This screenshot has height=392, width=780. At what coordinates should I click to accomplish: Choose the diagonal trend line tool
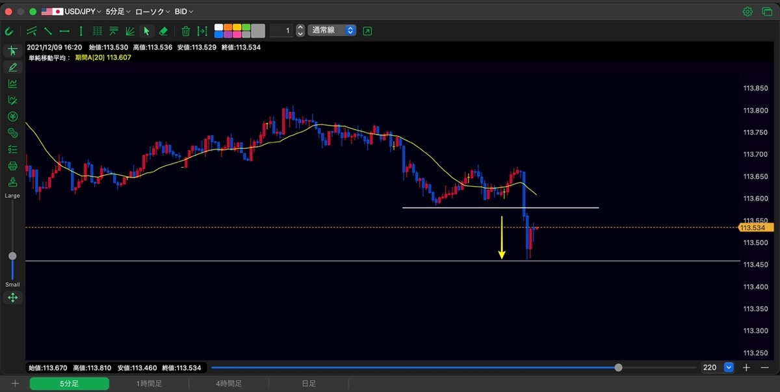coord(48,31)
